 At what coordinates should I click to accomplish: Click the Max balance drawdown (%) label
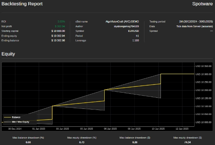coord(28,137)
